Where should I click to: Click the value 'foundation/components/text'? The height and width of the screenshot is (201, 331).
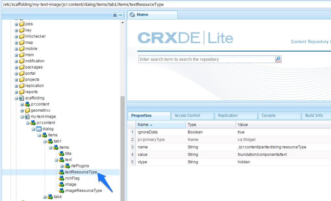pyautogui.click(x=262, y=155)
